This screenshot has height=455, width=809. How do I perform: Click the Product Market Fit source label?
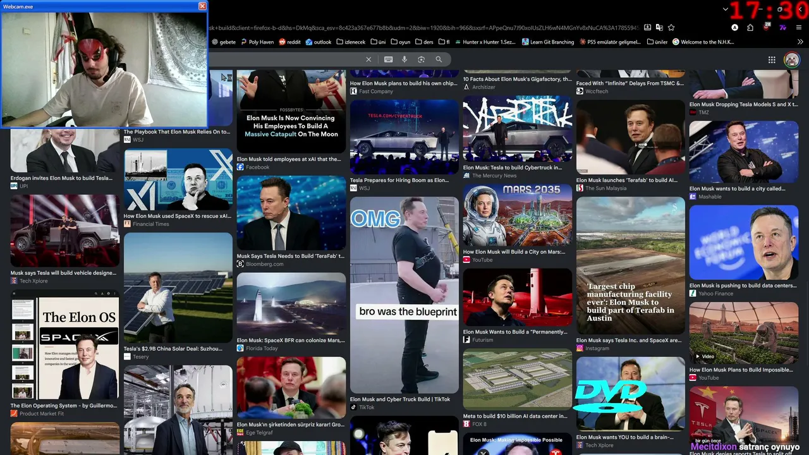(42, 413)
